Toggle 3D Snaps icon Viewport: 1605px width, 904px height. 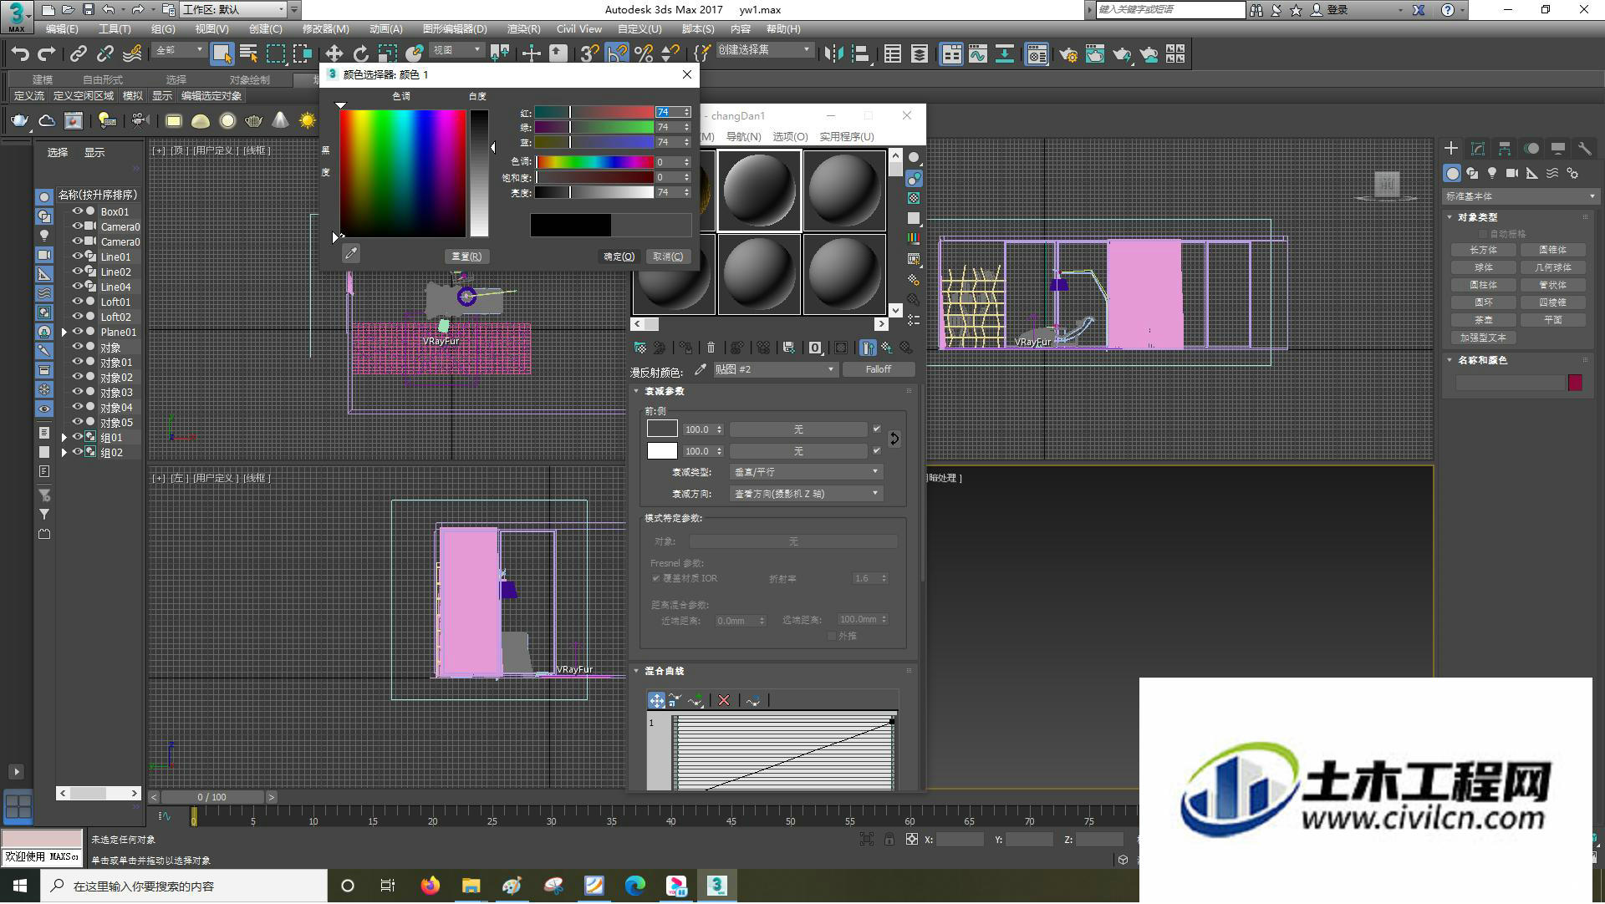click(589, 54)
